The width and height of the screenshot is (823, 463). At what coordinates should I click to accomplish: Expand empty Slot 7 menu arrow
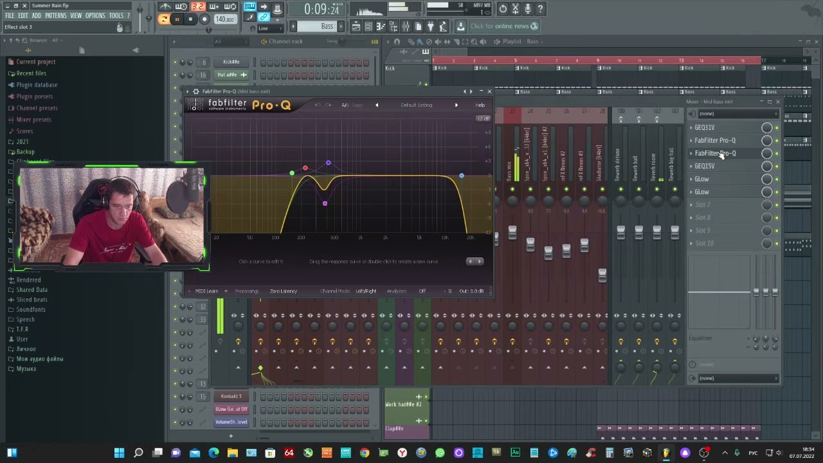[691, 204]
